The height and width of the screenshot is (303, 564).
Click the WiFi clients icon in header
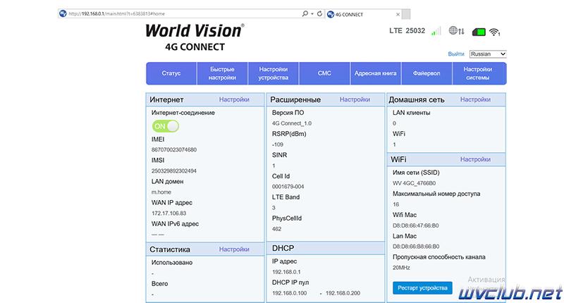pyautogui.click(x=495, y=32)
